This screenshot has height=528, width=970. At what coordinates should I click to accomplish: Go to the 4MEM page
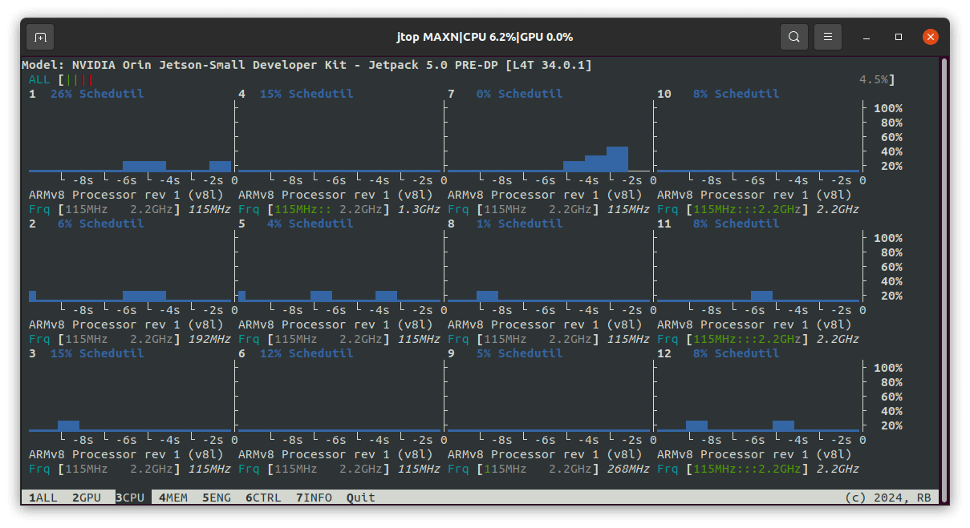[173, 498]
